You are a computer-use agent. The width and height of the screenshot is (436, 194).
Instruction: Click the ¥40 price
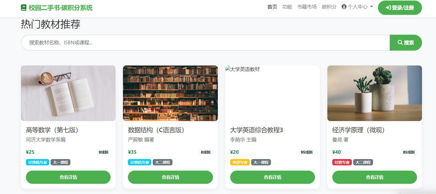point(337,152)
